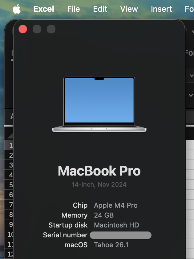Click the MacBook Pro laptop illustration
The width and height of the screenshot is (194, 259).
point(99,104)
